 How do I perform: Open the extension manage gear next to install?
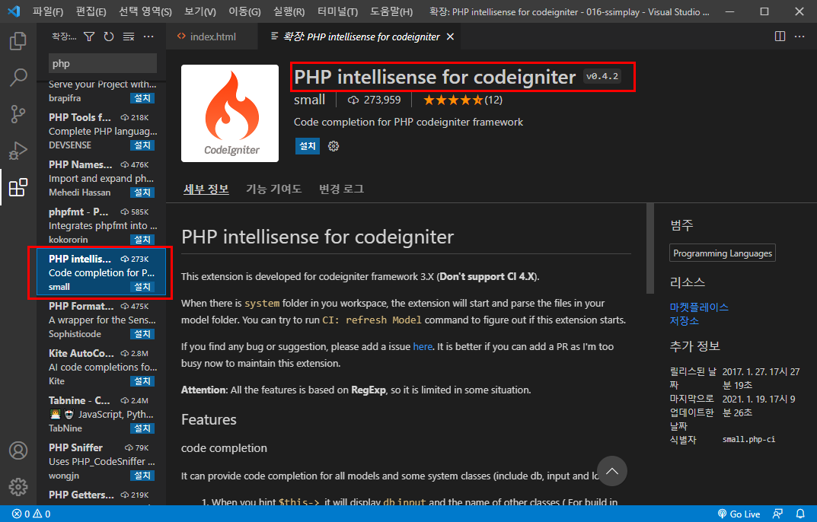click(334, 146)
